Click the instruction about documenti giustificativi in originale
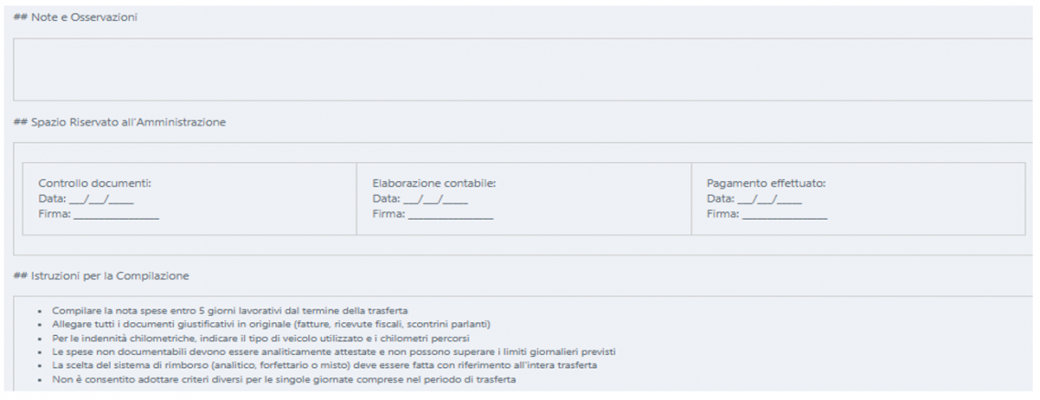1040x400 pixels. point(273,325)
